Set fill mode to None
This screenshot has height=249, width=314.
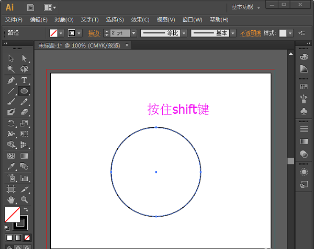click(x=27, y=238)
